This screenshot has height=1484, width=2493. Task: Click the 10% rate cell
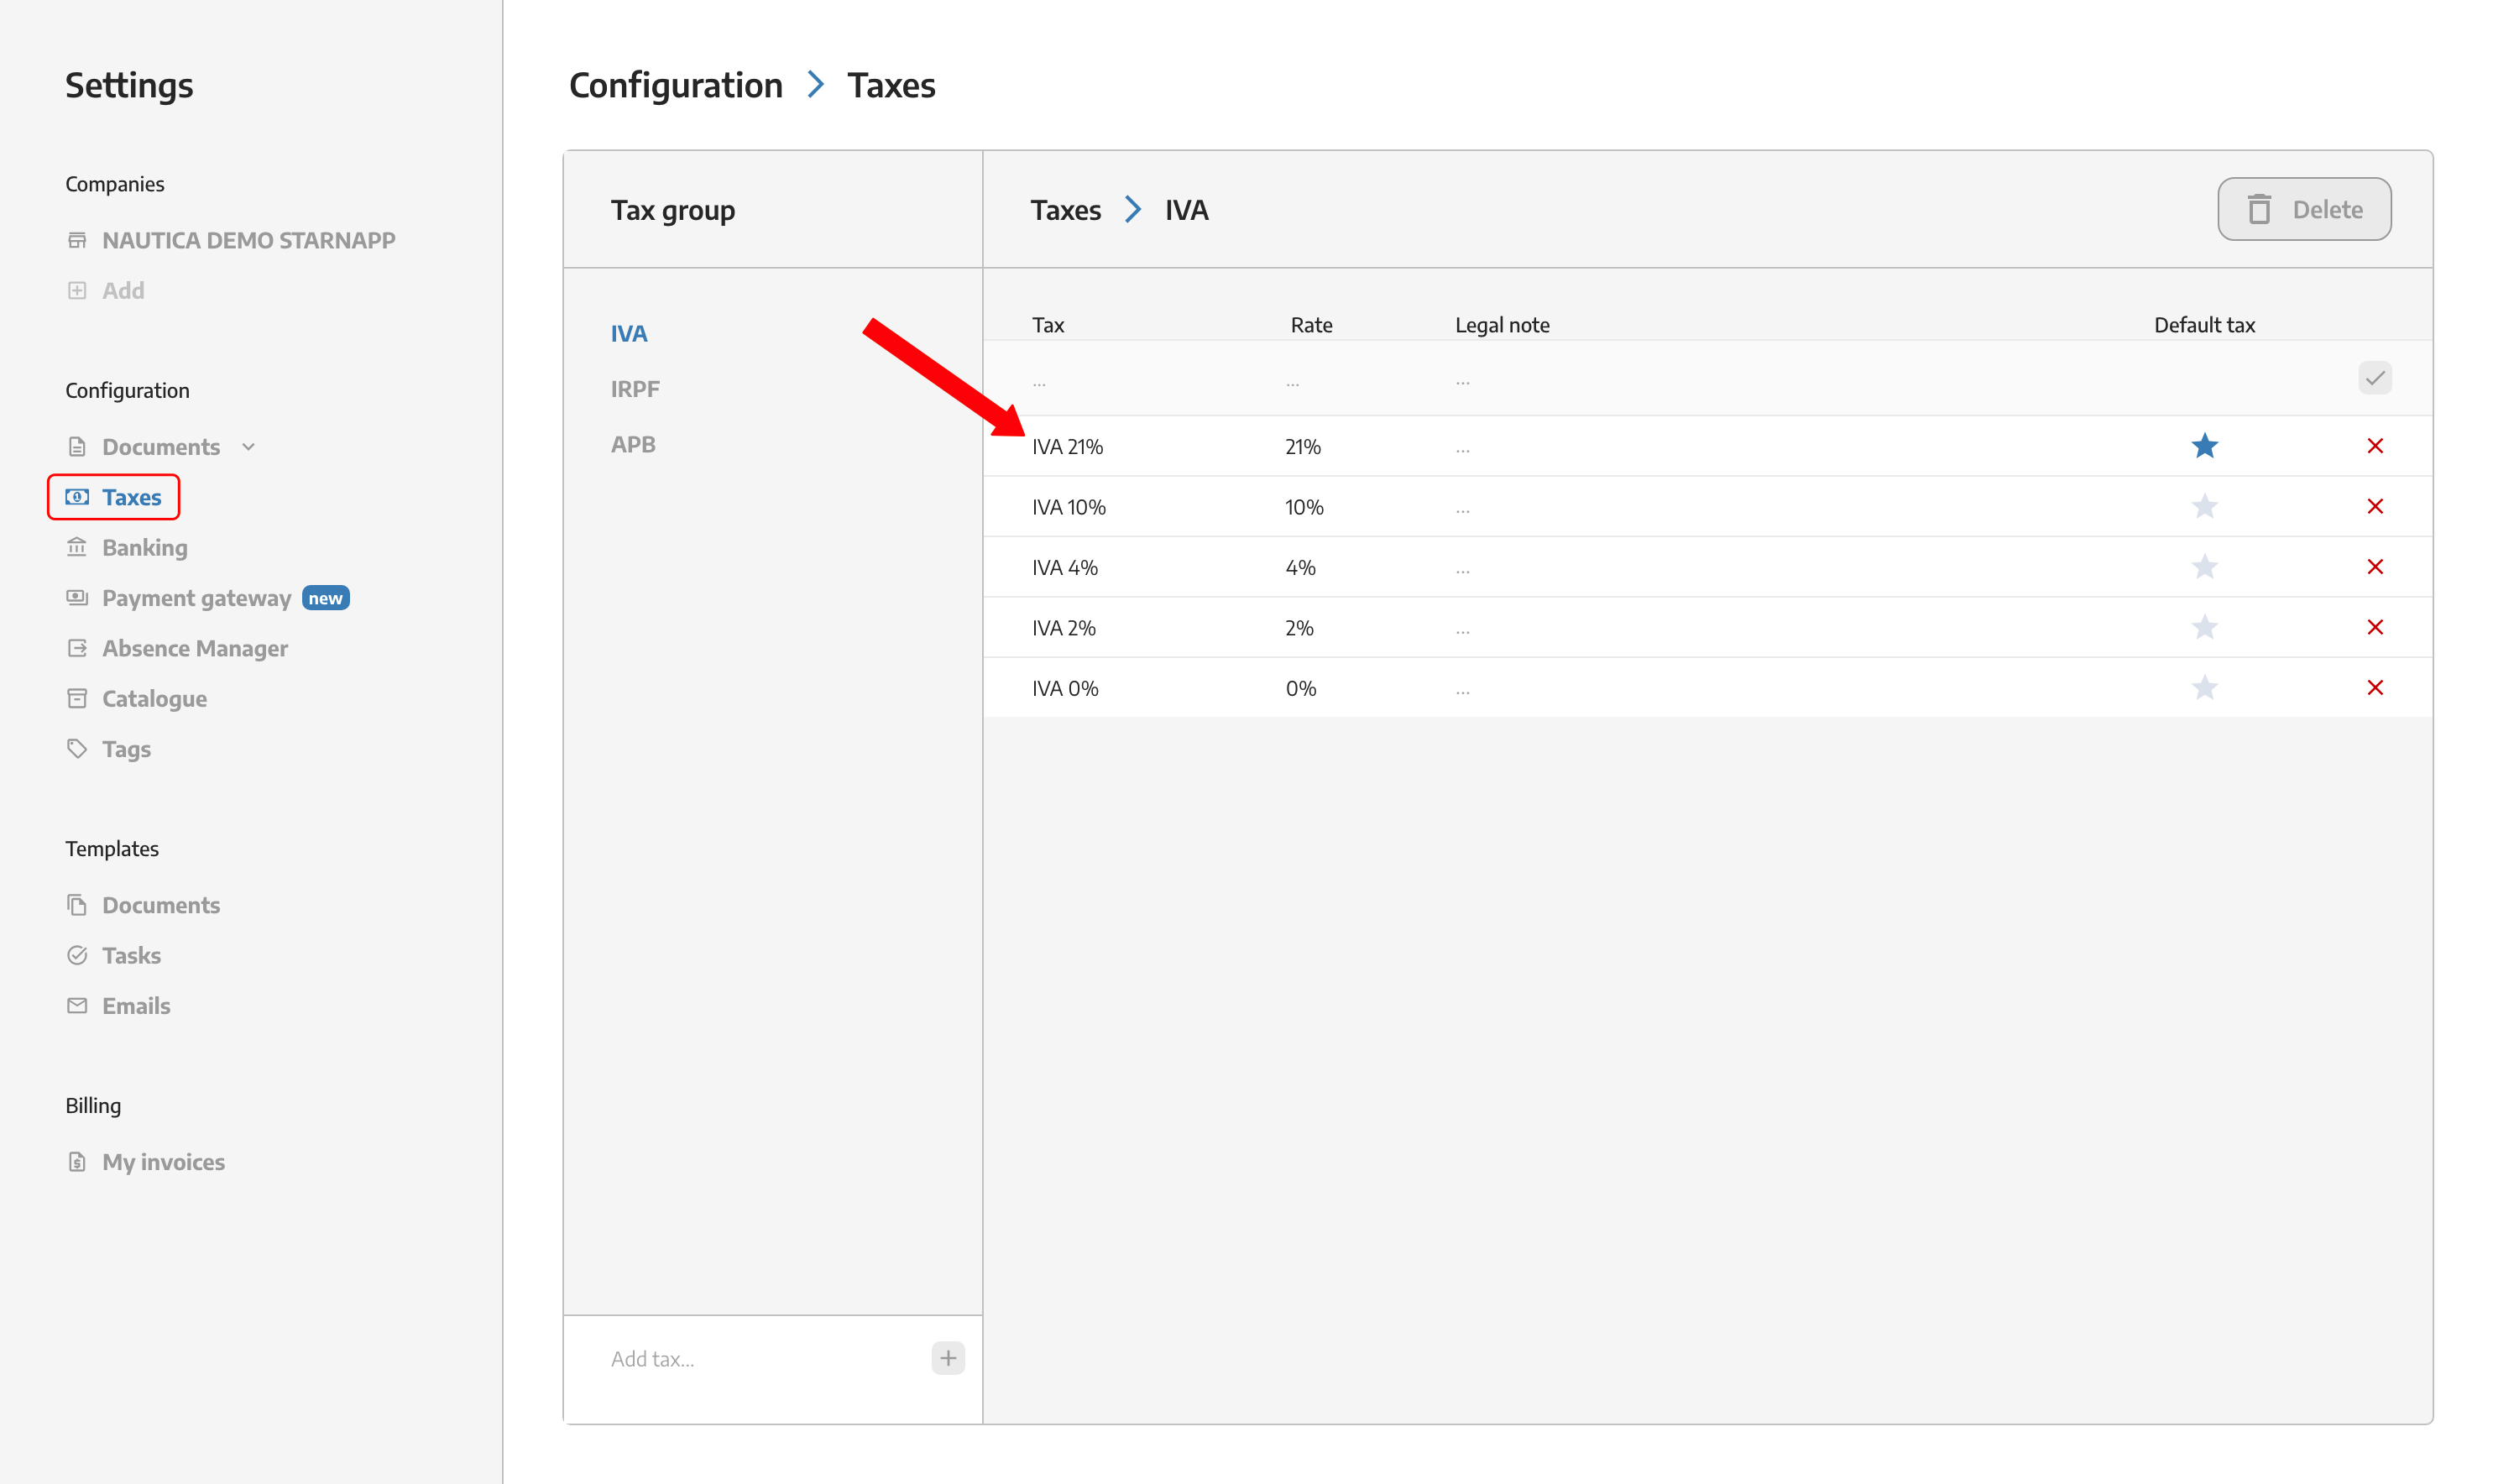pos(1304,507)
